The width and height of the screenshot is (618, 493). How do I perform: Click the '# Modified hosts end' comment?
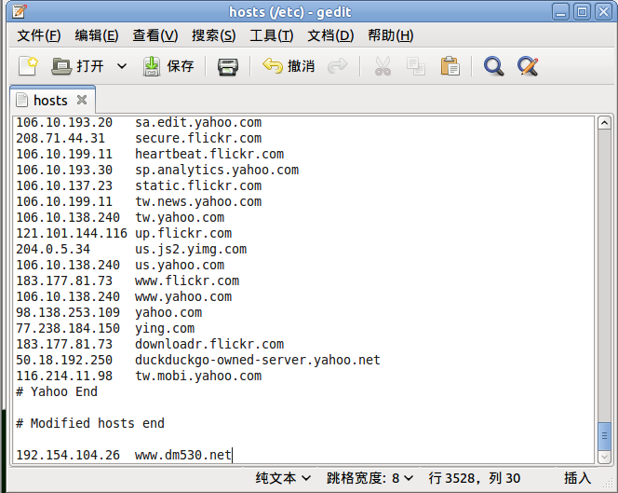point(90,423)
